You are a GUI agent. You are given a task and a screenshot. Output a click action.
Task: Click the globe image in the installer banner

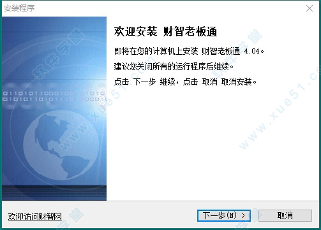coord(61,145)
